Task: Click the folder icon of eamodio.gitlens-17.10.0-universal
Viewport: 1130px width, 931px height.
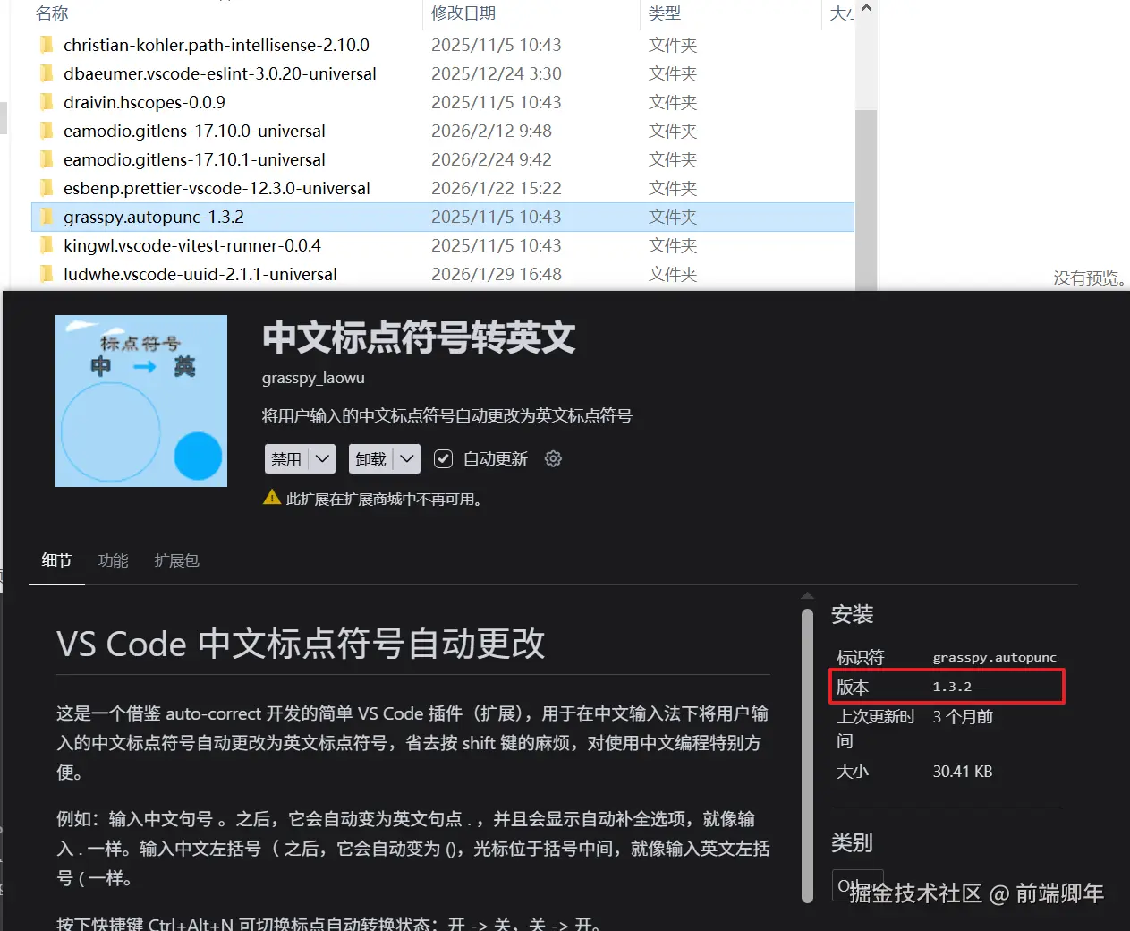Action: 47,131
